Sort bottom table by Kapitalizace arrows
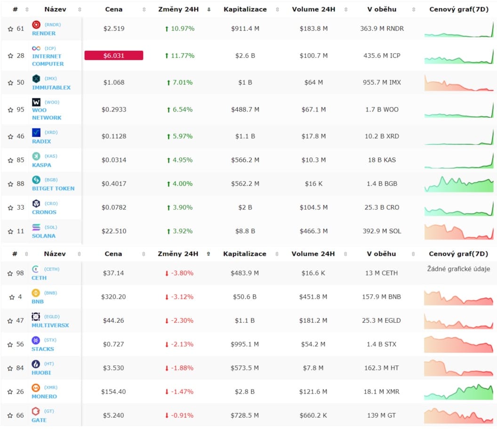The width and height of the screenshot is (497, 429). [x=277, y=254]
